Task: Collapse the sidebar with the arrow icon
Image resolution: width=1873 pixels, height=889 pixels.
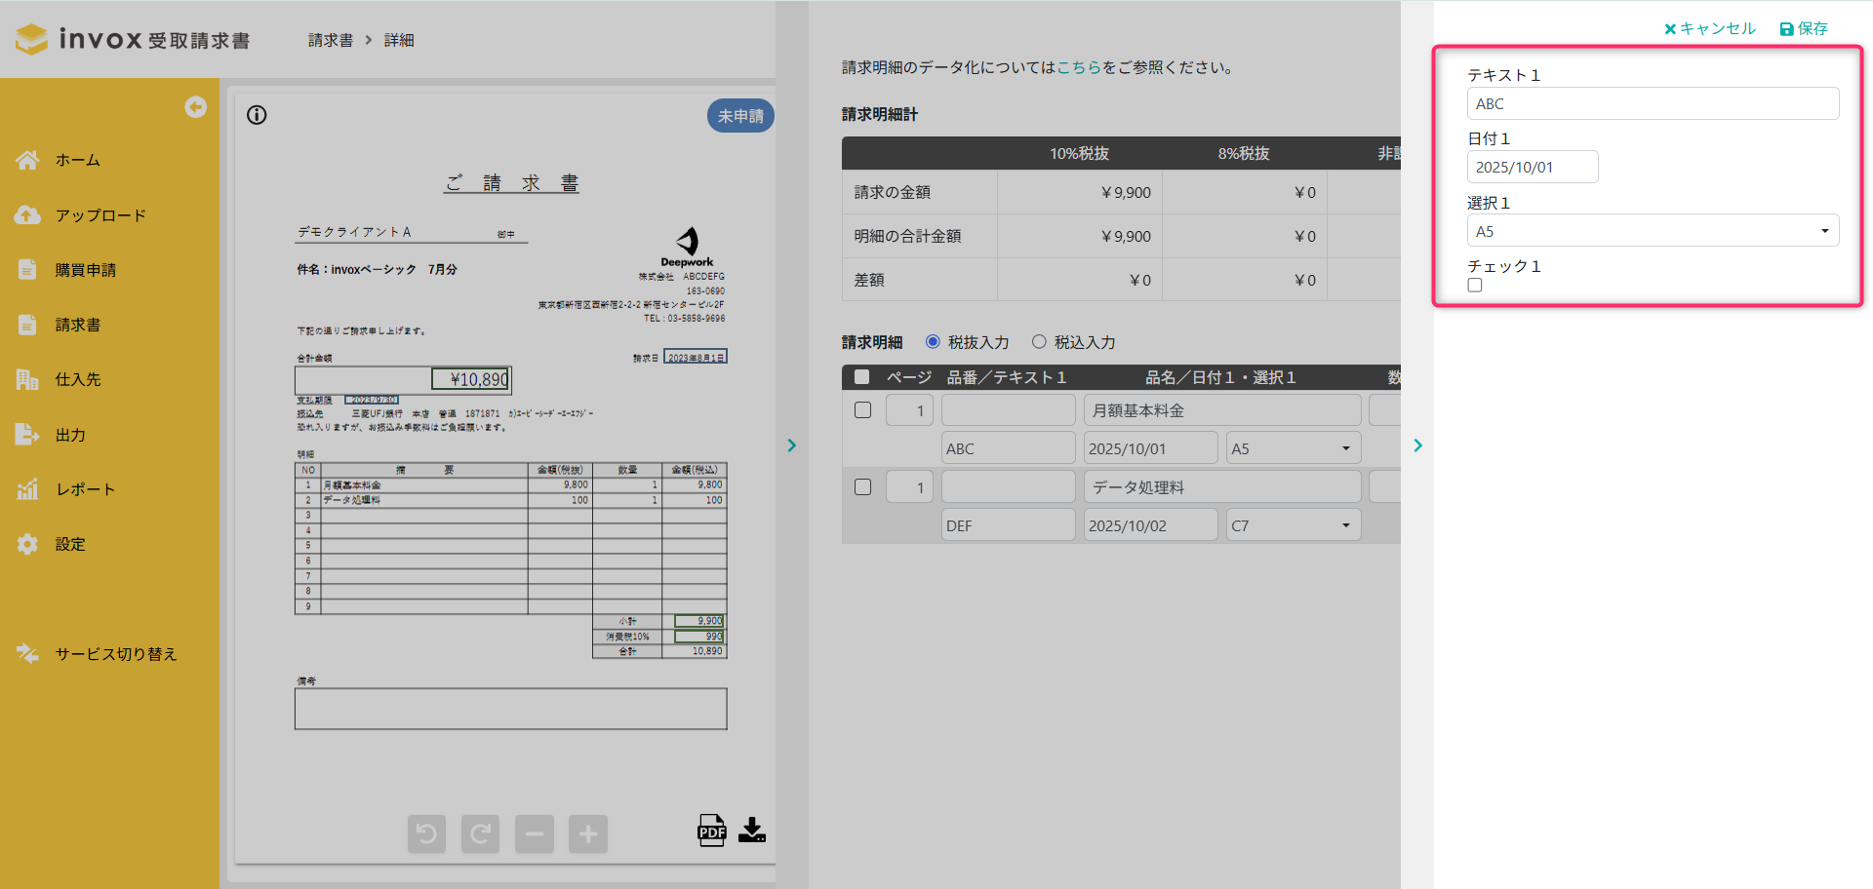Action: 196,107
